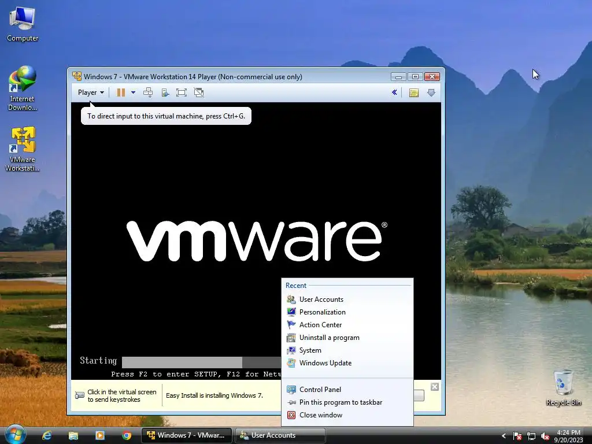
Task: Maximize the VMware Player window
Action: tap(415, 77)
